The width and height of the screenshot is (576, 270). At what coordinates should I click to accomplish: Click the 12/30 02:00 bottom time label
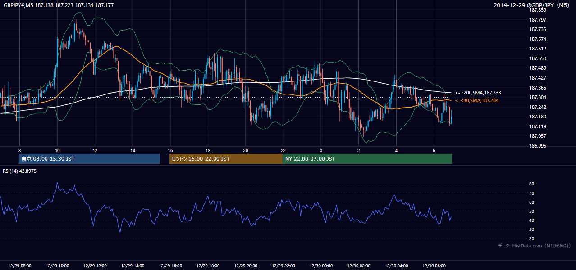click(x=359, y=266)
